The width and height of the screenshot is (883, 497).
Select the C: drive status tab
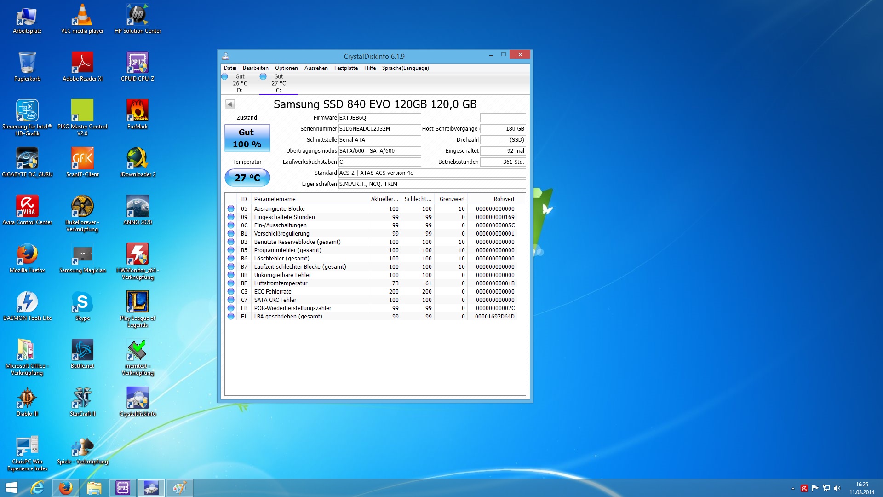(x=278, y=83)
